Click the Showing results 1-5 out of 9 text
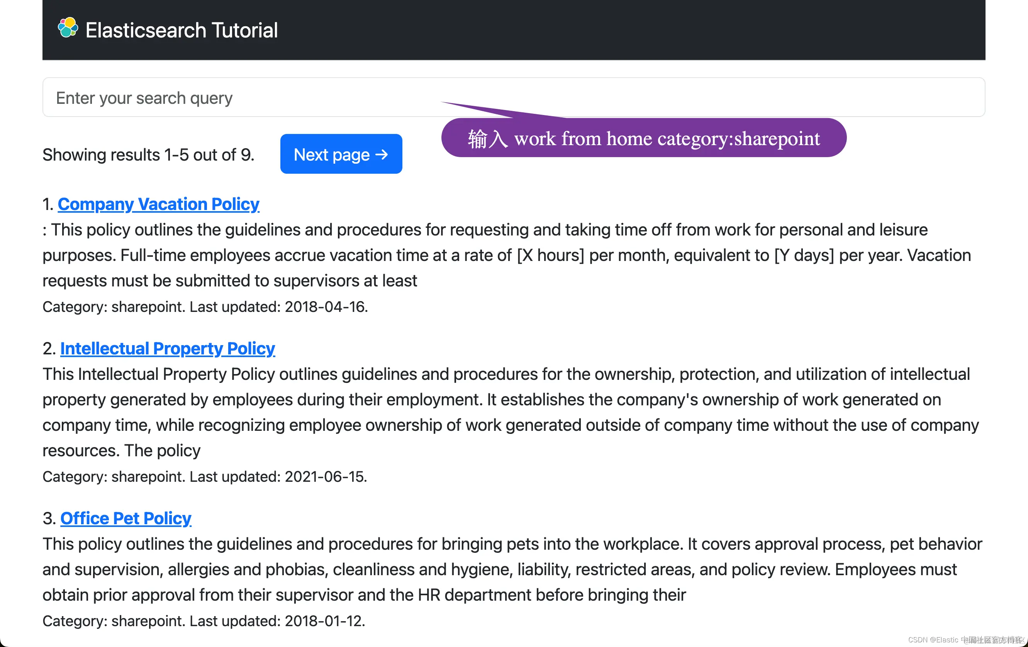1028x647 pixels. (148, 155)
